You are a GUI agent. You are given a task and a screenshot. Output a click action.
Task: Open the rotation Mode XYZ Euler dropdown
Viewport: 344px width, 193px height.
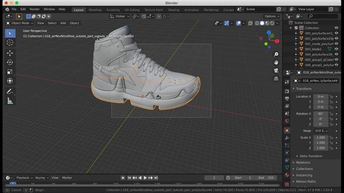321,131
